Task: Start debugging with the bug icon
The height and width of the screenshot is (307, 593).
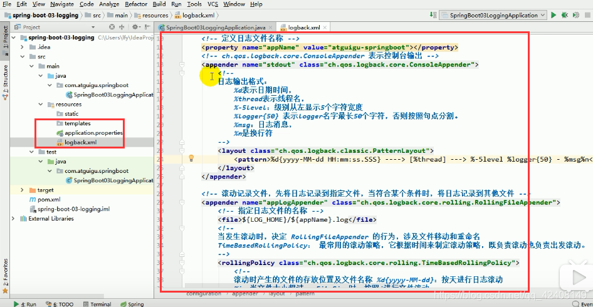Action: (565, 15)
